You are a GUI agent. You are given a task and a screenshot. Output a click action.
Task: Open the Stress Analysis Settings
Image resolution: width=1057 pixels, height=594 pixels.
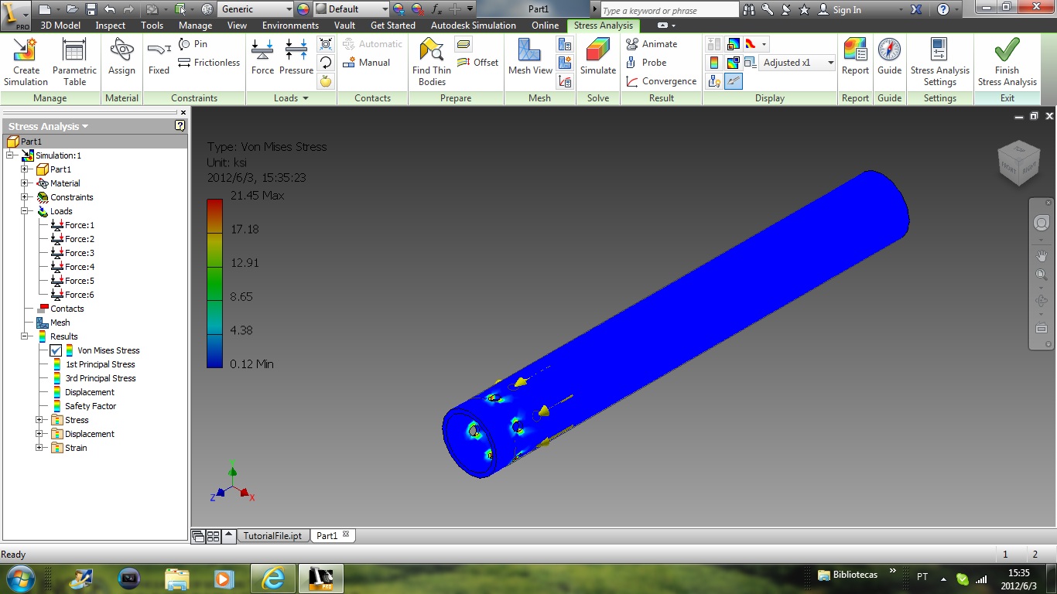(939, 63)
